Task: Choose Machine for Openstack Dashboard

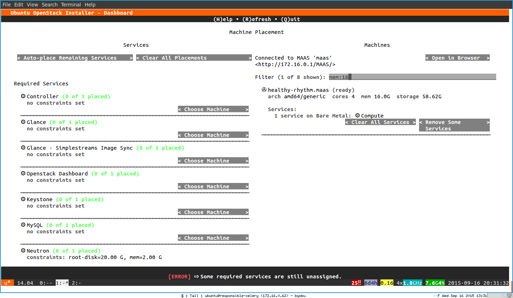Action: [x=213, y=187]
